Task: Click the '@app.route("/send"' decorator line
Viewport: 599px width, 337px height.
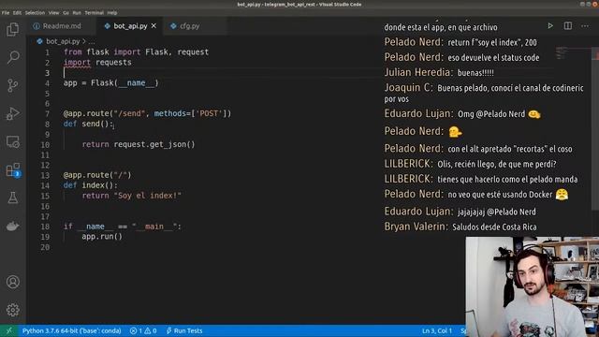Action: pos(147,113)
